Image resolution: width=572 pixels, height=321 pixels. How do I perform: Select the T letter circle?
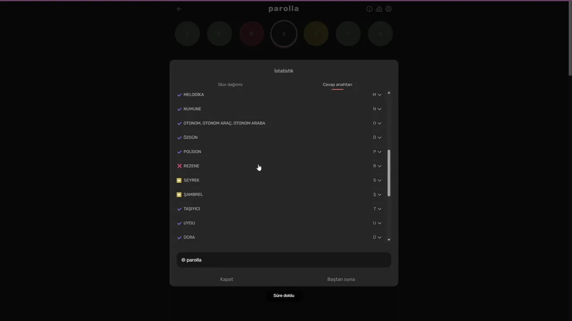click(348, 33)
